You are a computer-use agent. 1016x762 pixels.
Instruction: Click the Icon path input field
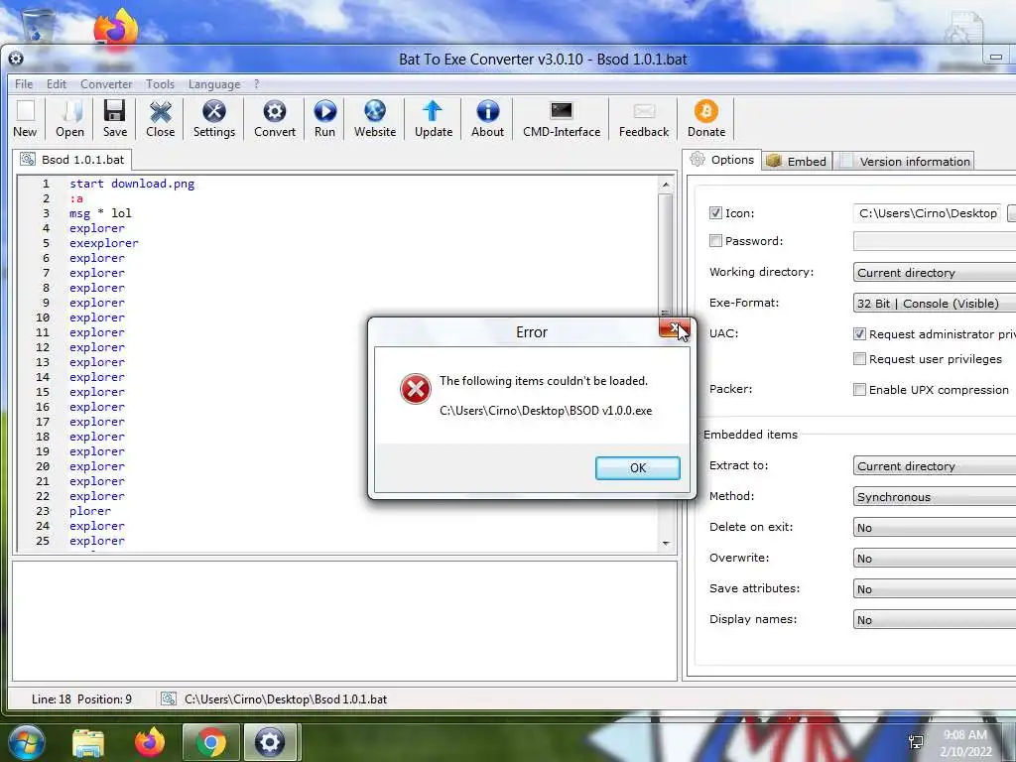(927, 213)
